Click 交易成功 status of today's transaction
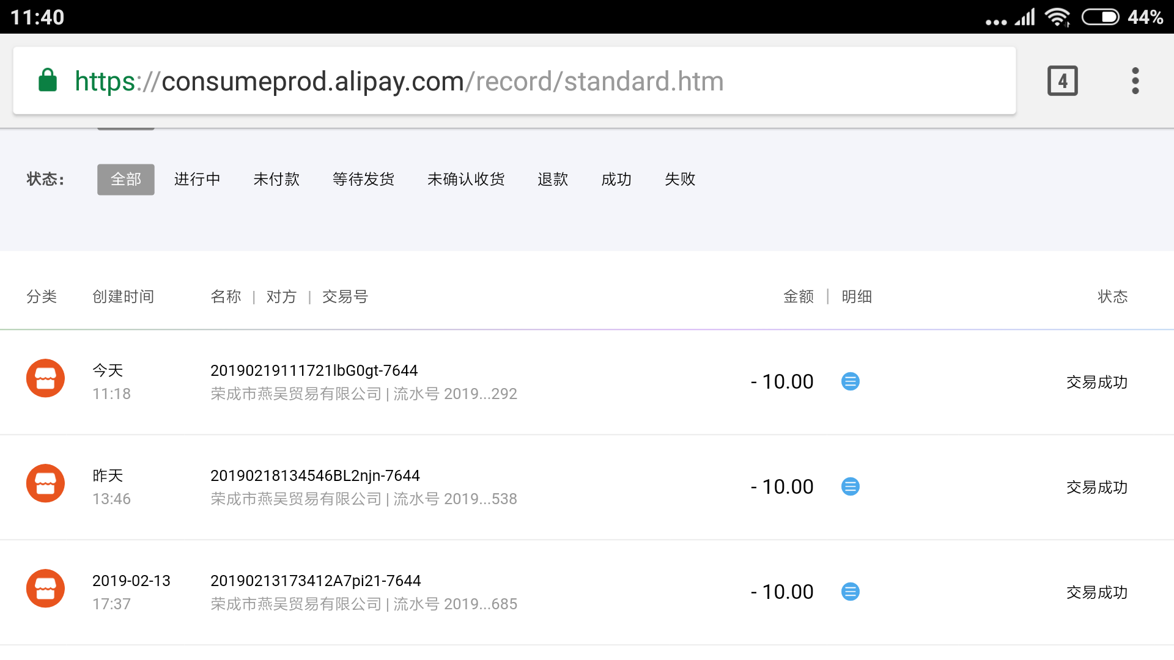This screenshot has width=1174, height=660. (x=1097, y=382)
